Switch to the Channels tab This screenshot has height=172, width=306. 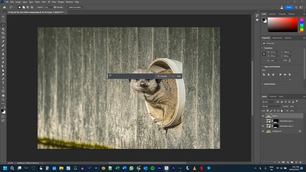coord(273,97)
